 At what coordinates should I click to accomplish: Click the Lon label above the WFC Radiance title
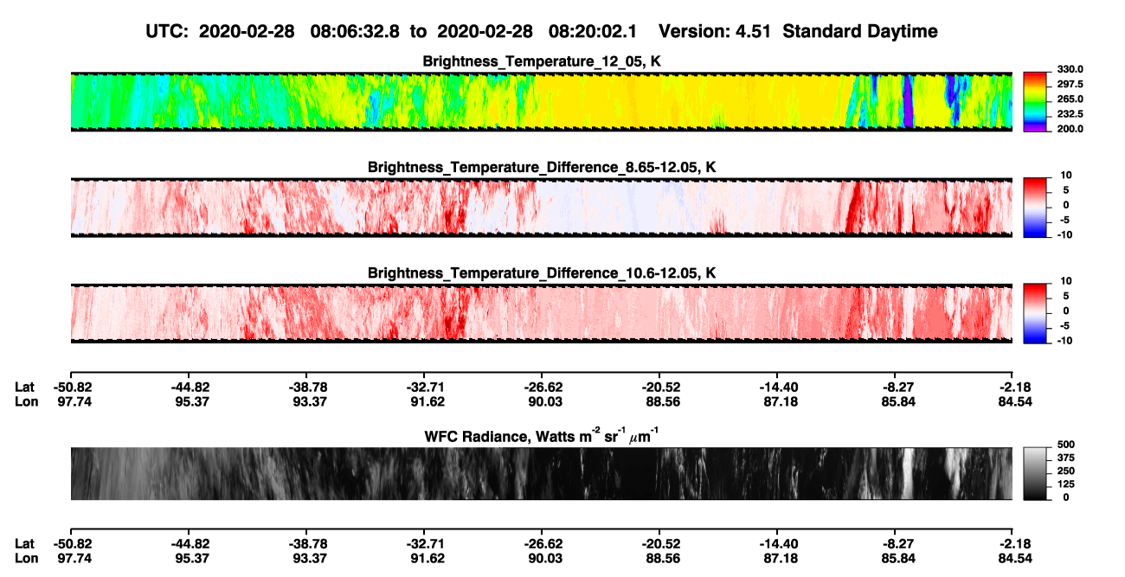(x=26, y=401)
